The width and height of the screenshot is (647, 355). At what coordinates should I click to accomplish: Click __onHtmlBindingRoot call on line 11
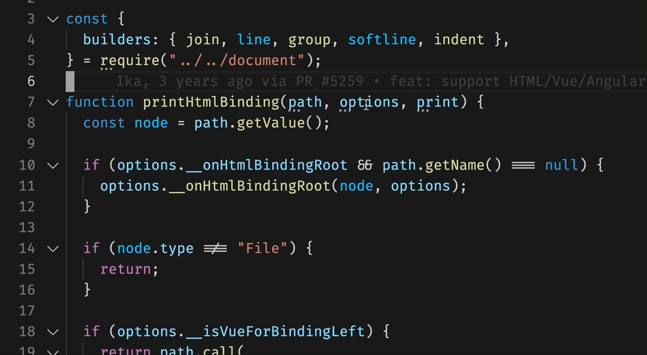250,186
